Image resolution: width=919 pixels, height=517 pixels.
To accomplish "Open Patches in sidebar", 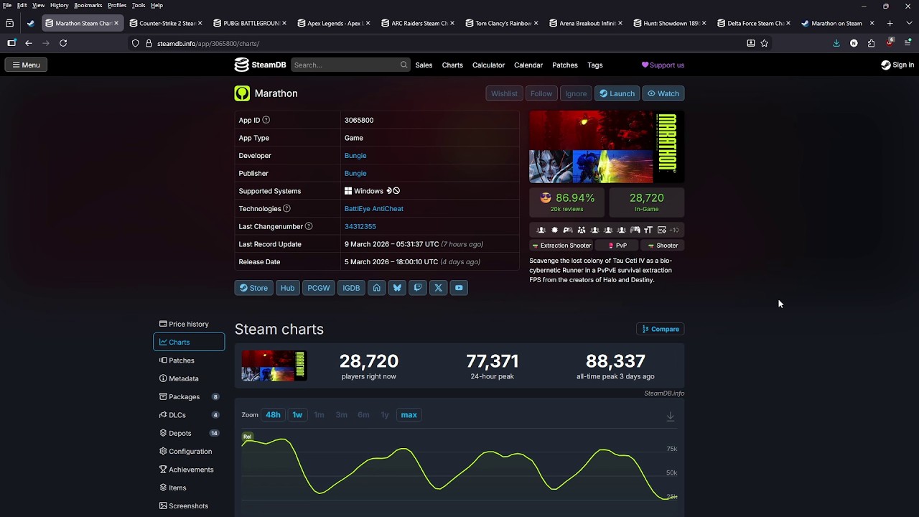I will [x=189, y=360].
